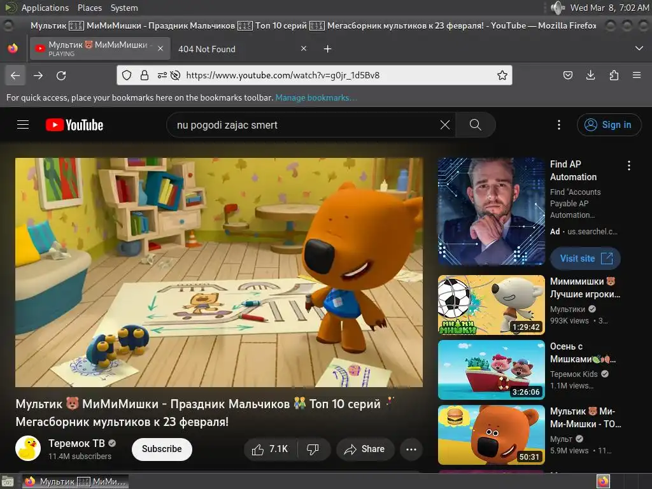
Task: Open site permissions icon in address bar
Action: click(162, 75)
